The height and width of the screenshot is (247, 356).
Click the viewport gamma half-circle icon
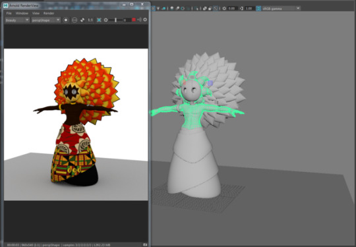(241, 9)
